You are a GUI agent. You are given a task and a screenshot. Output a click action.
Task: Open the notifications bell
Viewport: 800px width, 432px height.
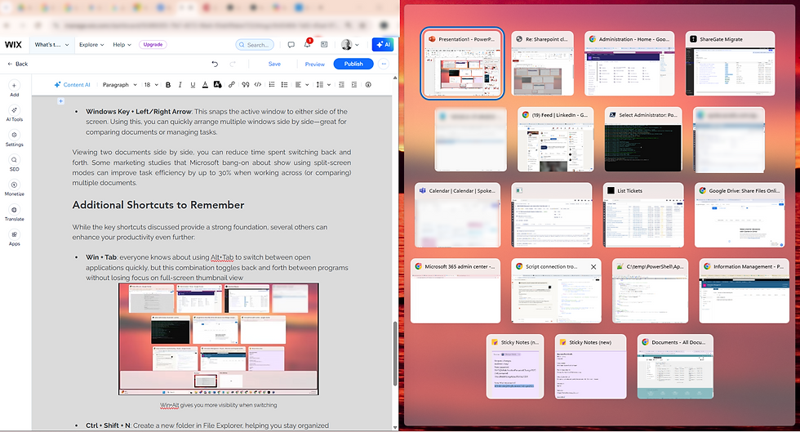click(308, 44)
